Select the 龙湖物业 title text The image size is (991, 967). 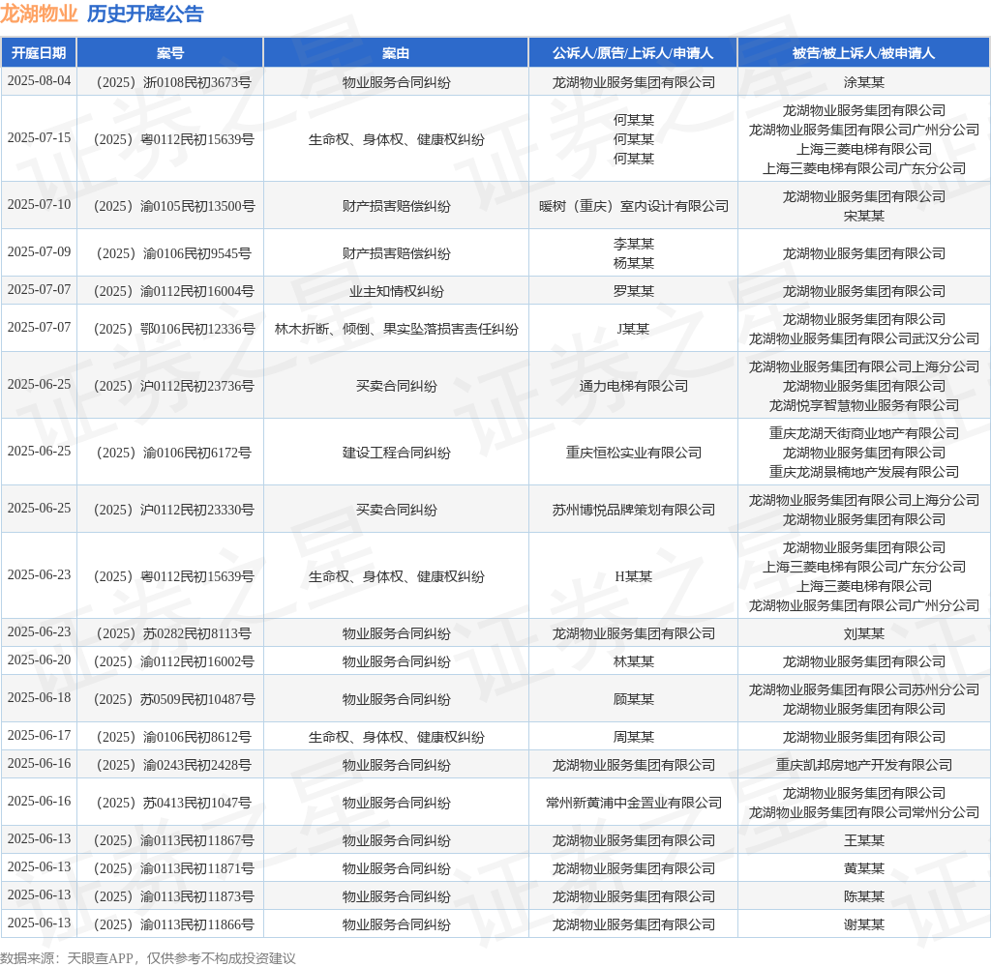pos(39,14)
